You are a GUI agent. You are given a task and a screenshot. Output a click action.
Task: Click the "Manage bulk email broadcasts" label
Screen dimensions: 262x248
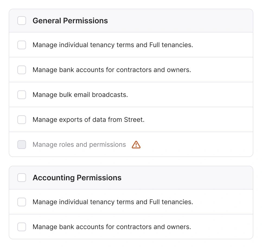[x=80, y=95]
